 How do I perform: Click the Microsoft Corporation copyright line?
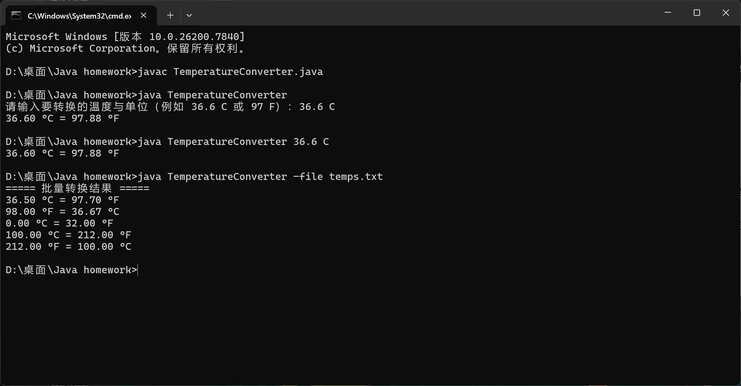pyautogui.click(x=125, y=49)
